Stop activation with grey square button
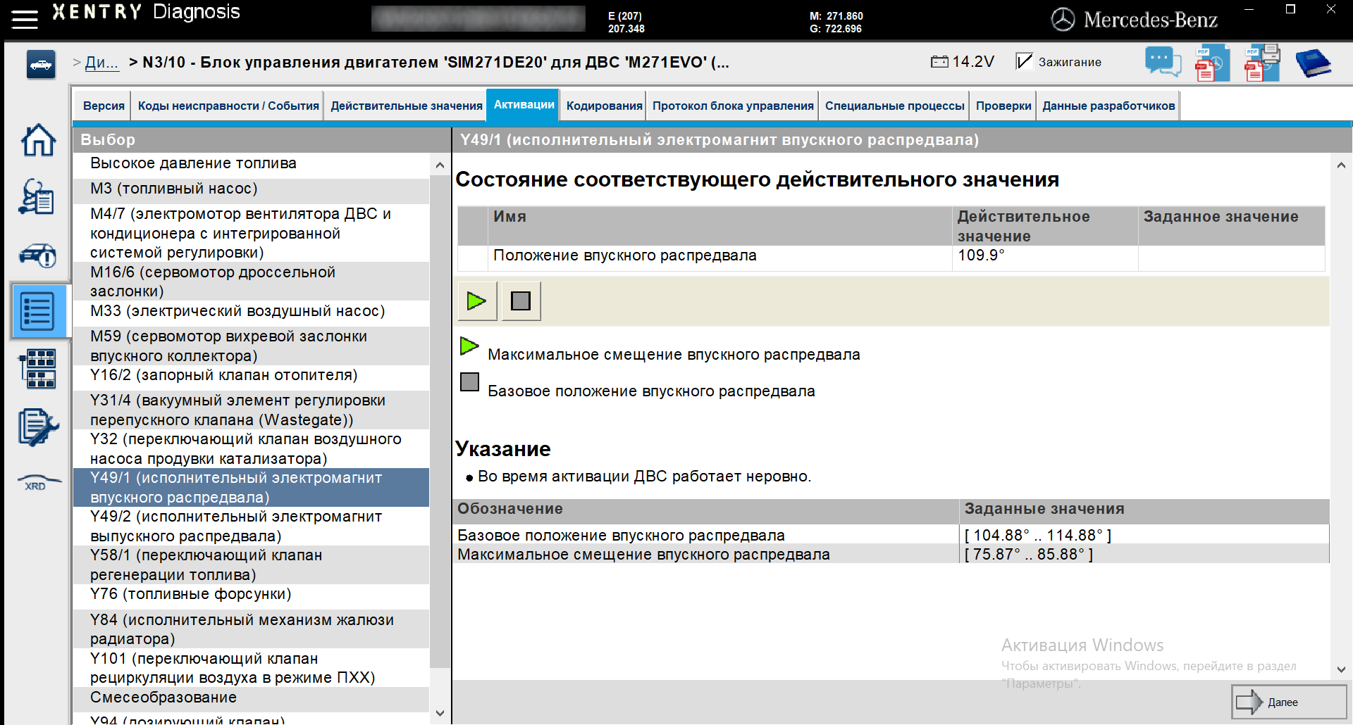 pyautogui.click(x=521, y=301)
